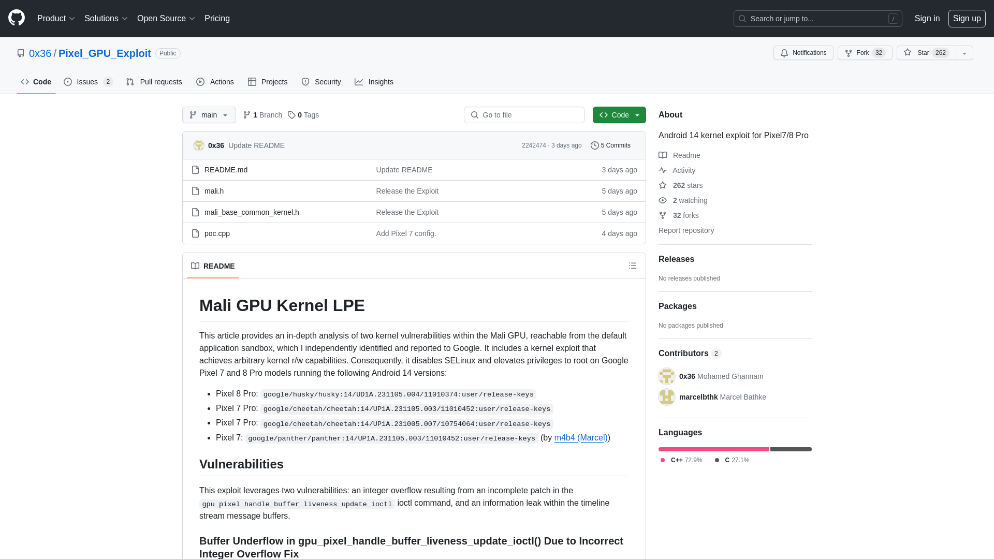The image size is (994, 559).
Task: Open mali_base_common_kernel.h file
Action: pos(252,212)
